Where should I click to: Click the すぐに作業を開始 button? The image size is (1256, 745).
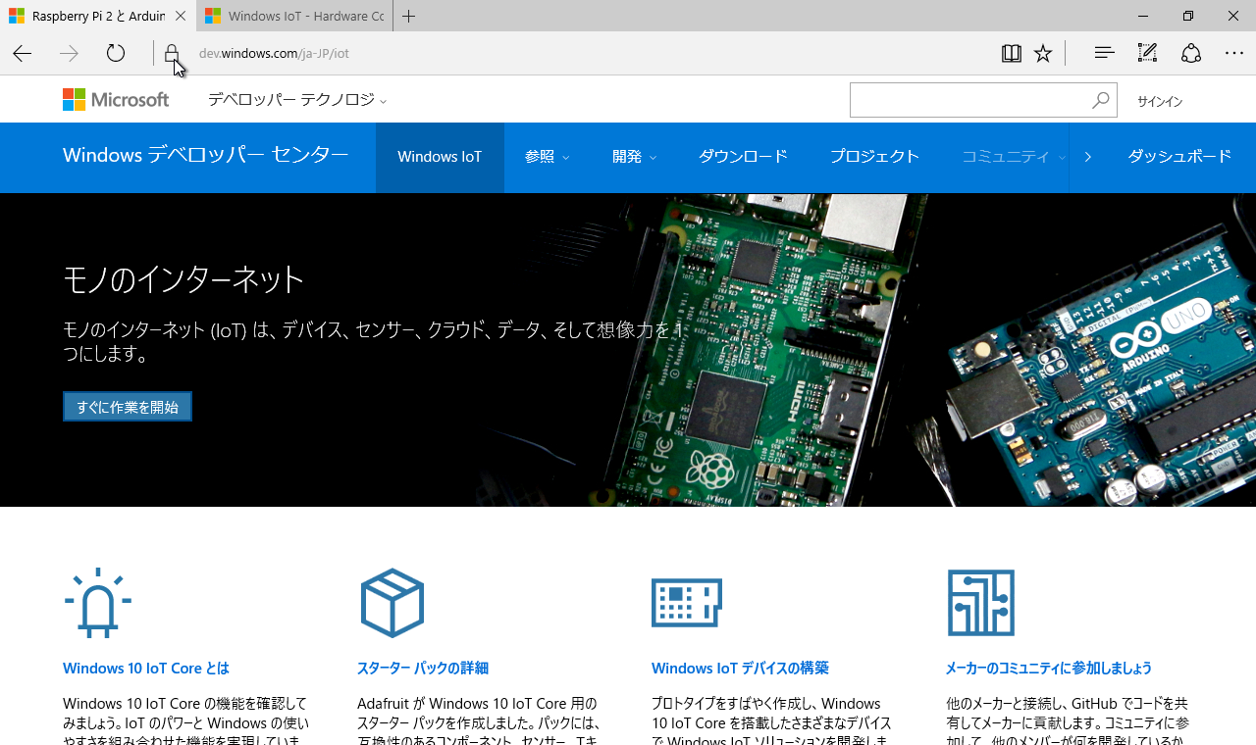click(128, 407)
